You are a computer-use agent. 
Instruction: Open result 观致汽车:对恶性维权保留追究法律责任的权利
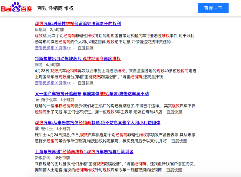(78, 24)
